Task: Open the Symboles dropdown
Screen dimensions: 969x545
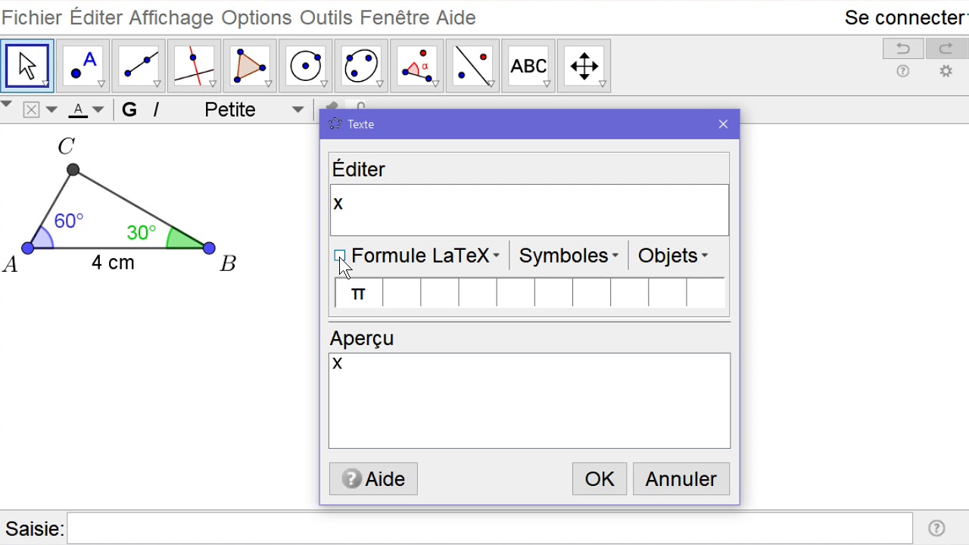Action: click(569, 256)
